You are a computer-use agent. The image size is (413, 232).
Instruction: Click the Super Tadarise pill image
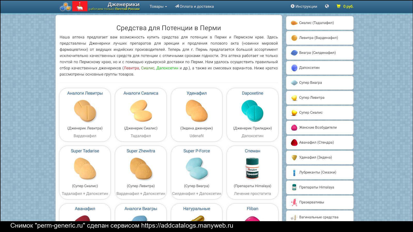(85, 169)
